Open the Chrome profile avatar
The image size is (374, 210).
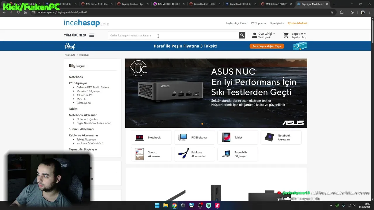[363, 12]
